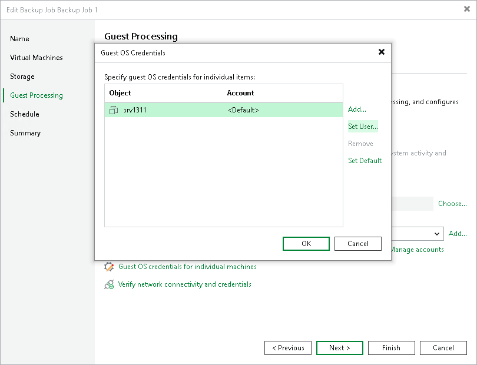
Task: Close the credentials dialog with the X
Action: (x=382, y=52)
